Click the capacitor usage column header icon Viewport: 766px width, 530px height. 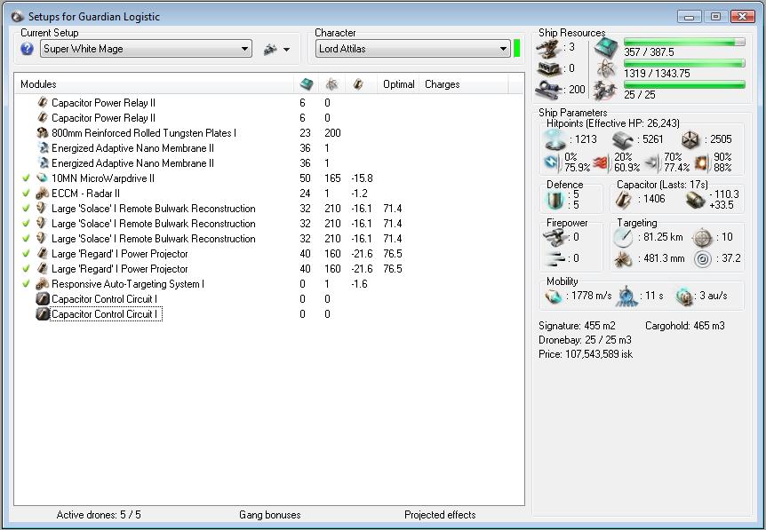click(x=358, y=84)
